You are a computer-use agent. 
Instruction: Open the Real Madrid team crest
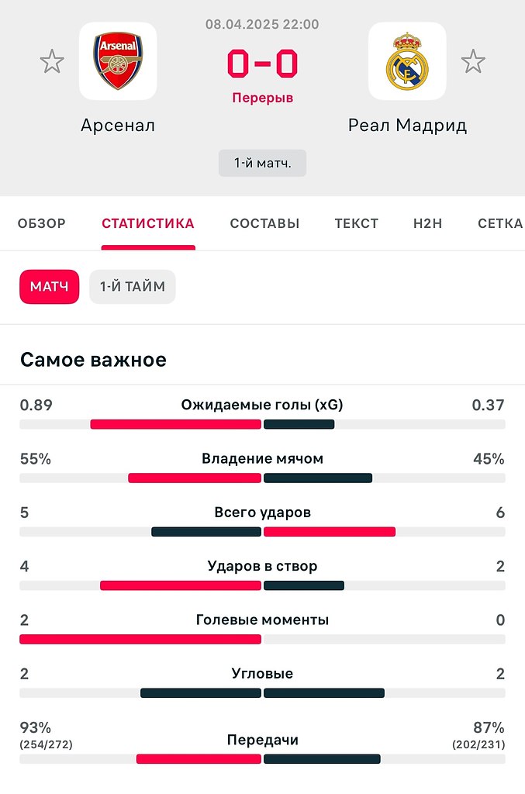point(407,61)
